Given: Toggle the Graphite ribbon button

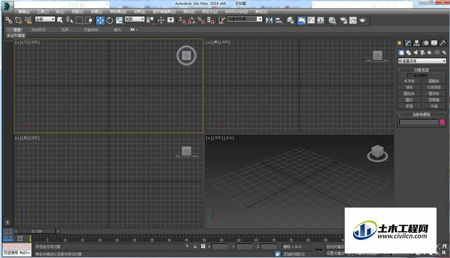Looking at the screenshot, I should click(x=301, y=20).
